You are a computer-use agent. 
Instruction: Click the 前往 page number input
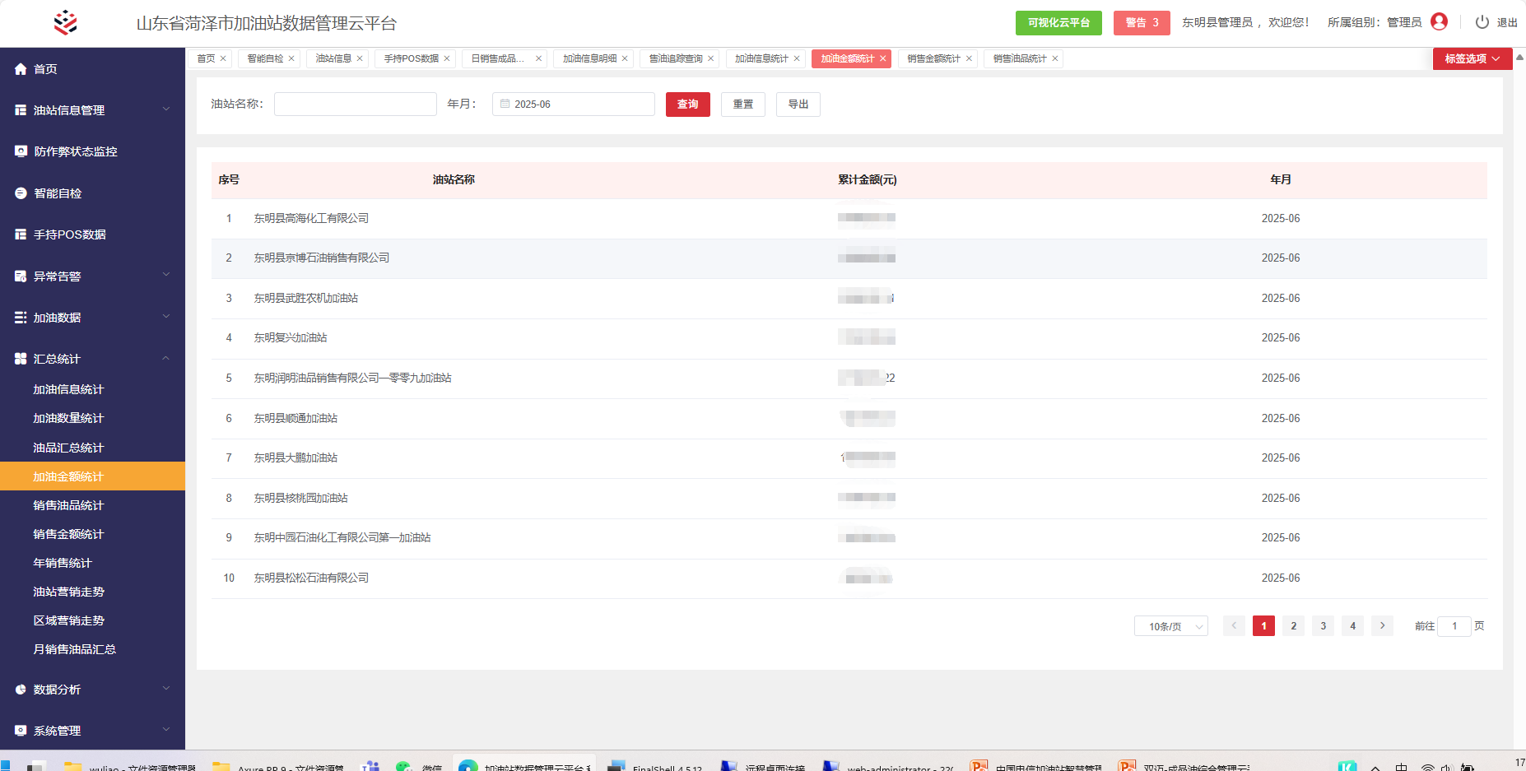click(x=1454, y=626)
